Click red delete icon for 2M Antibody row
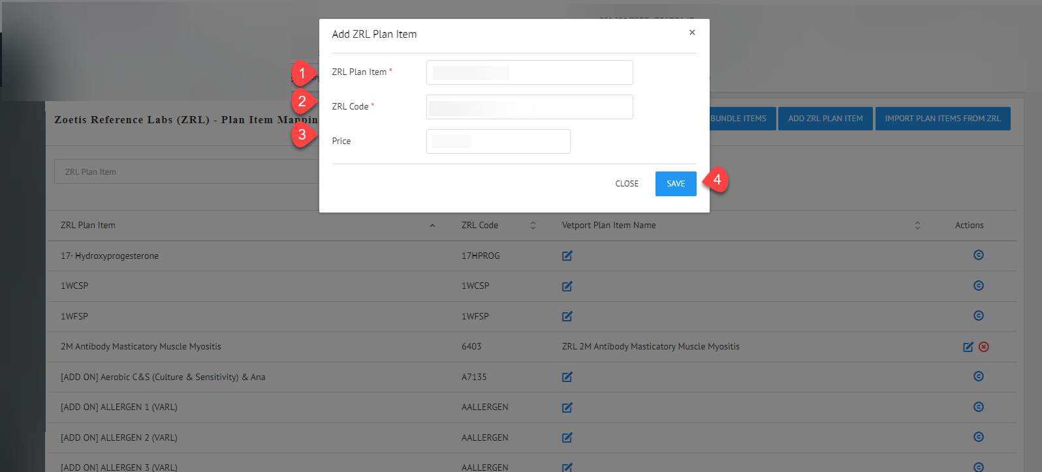Viewport: 1042px width, 472px height. [984, 347]
